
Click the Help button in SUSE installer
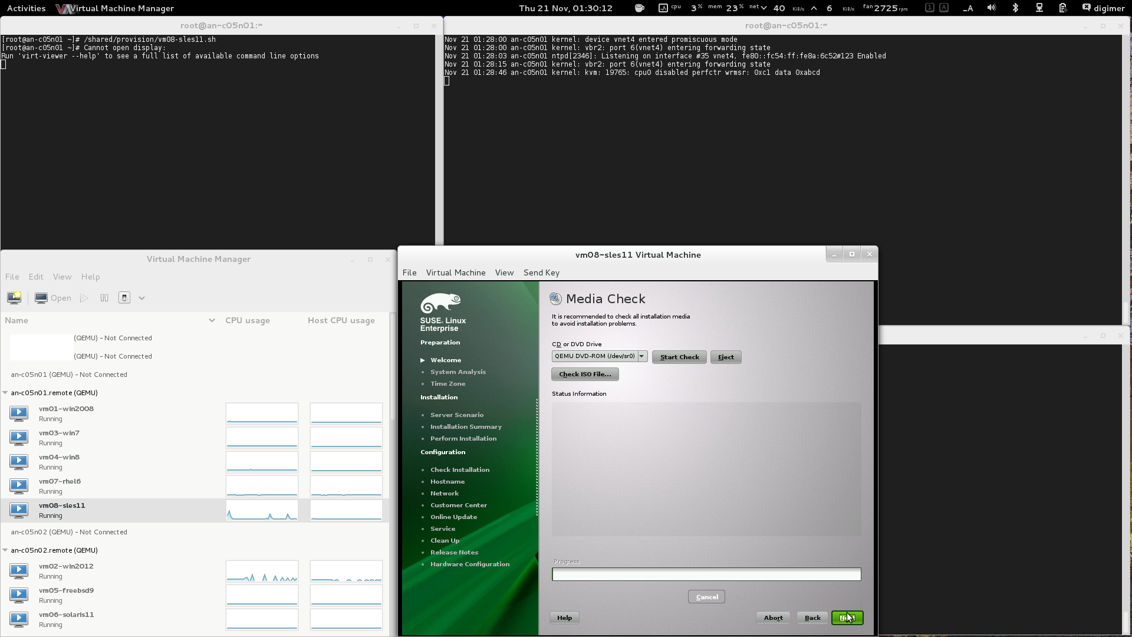pos(564,618)
